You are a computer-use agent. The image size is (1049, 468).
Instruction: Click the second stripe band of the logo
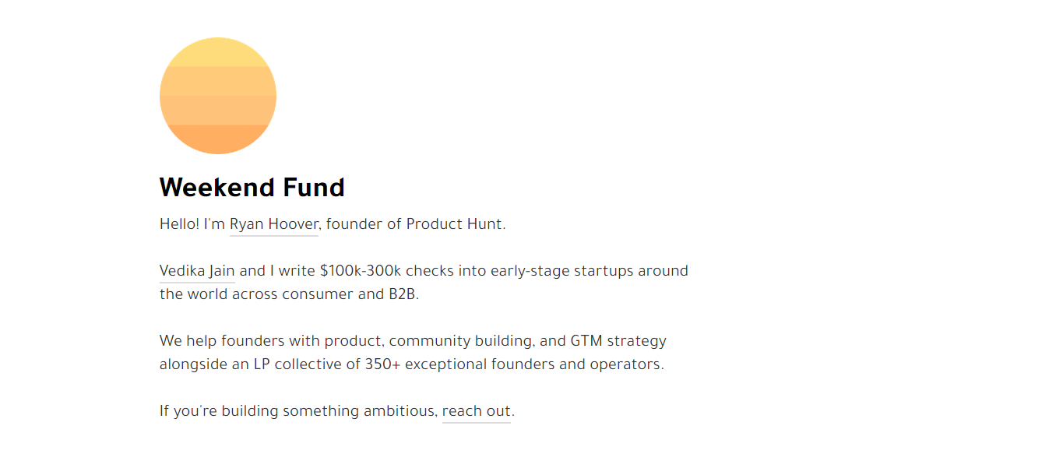[218, 81]
